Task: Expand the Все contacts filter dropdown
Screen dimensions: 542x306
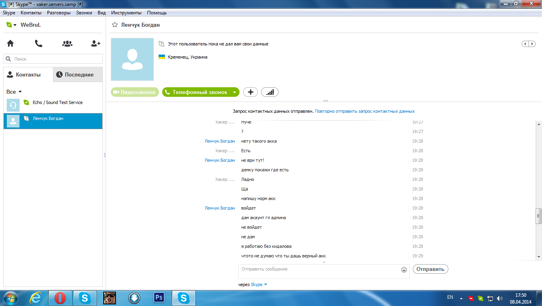Action: 20,92
